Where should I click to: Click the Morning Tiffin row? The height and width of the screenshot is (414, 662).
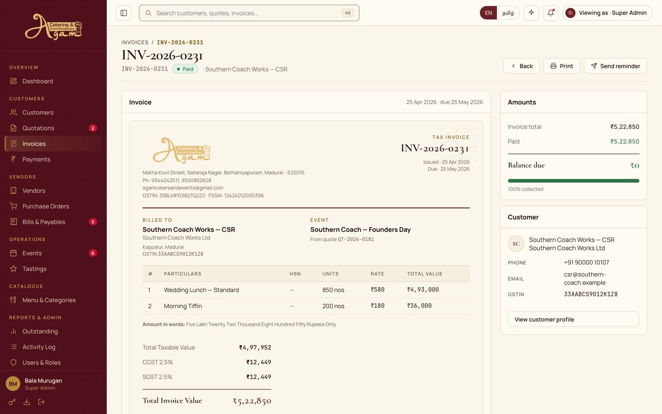(306, 306)
